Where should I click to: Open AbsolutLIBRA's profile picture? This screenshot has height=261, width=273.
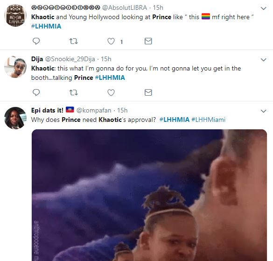tap(15, 15)
